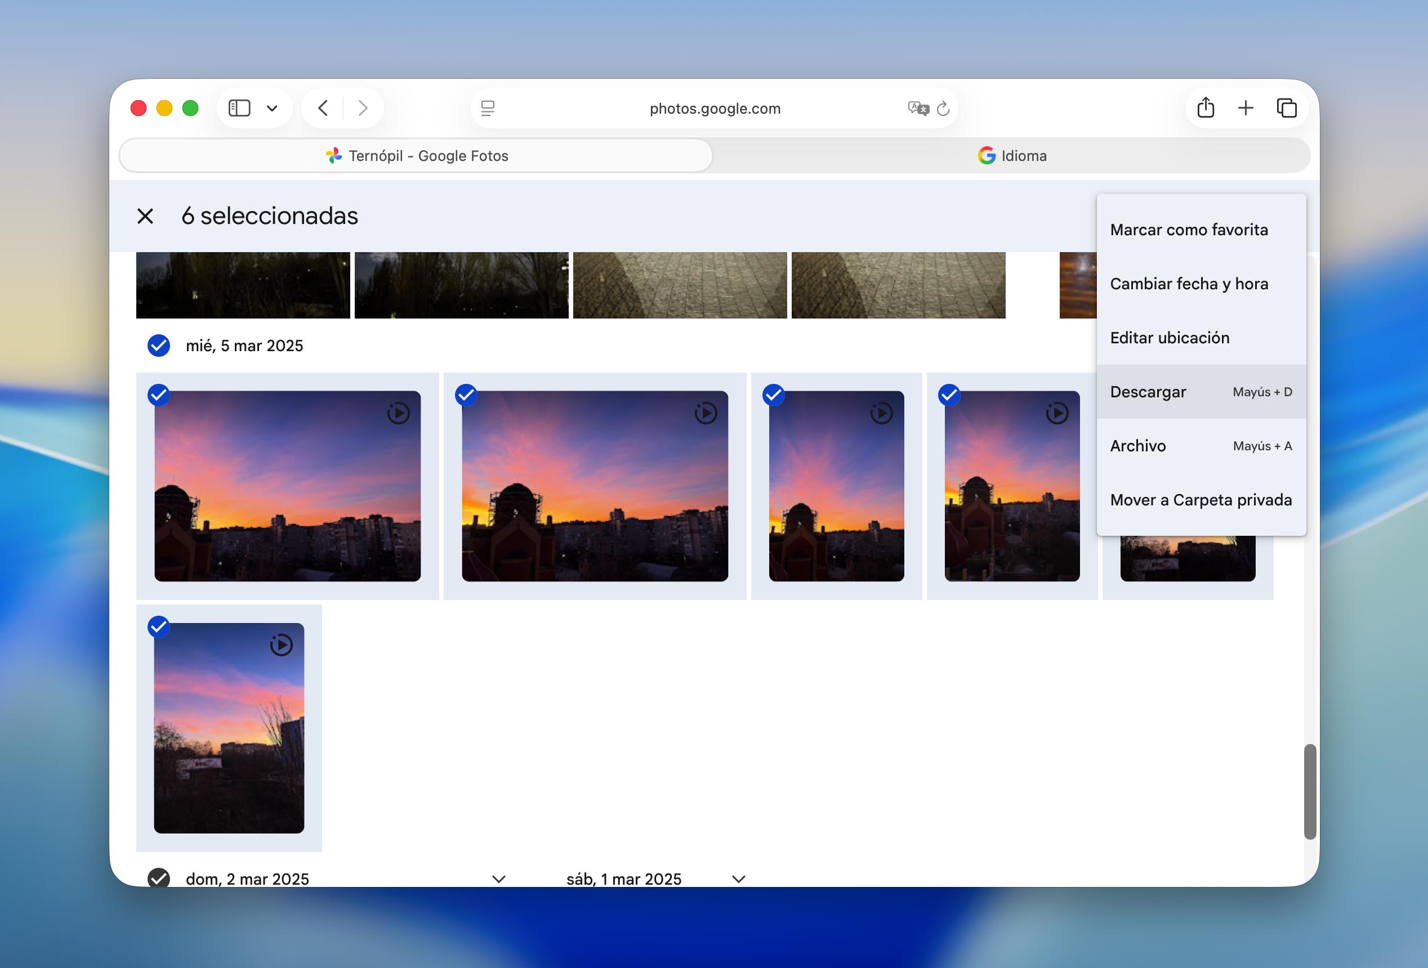Open the fourth sunset thumbnail
Viewport: 1428px width, 968px height.
click(1012, 486)
